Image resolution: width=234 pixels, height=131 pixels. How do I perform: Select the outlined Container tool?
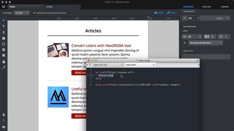[4, 44]
